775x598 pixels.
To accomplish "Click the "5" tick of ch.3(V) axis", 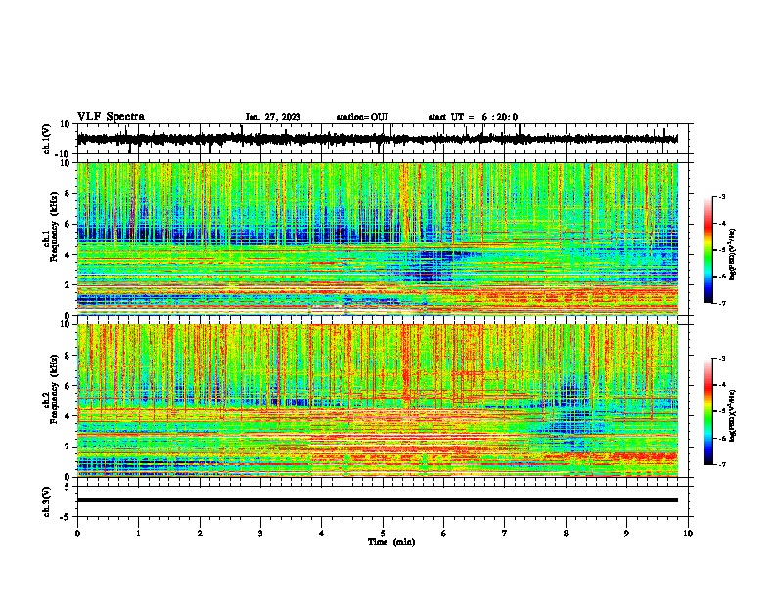I will coord(68,487).
